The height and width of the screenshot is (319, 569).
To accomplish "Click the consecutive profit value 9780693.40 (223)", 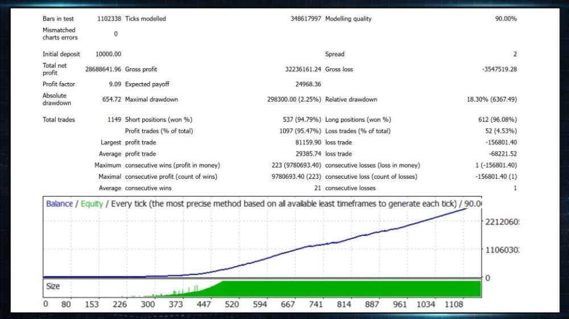I will pos(296,177).
